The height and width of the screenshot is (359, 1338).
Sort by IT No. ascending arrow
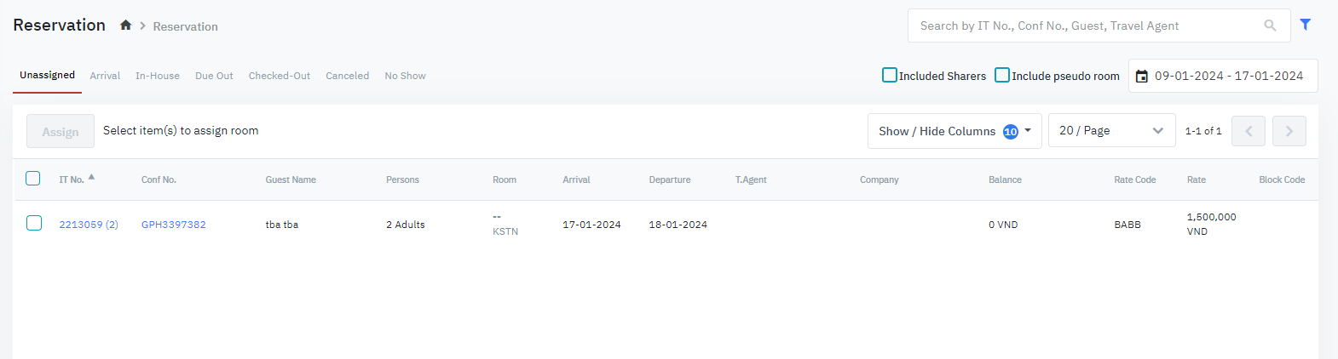91,177
